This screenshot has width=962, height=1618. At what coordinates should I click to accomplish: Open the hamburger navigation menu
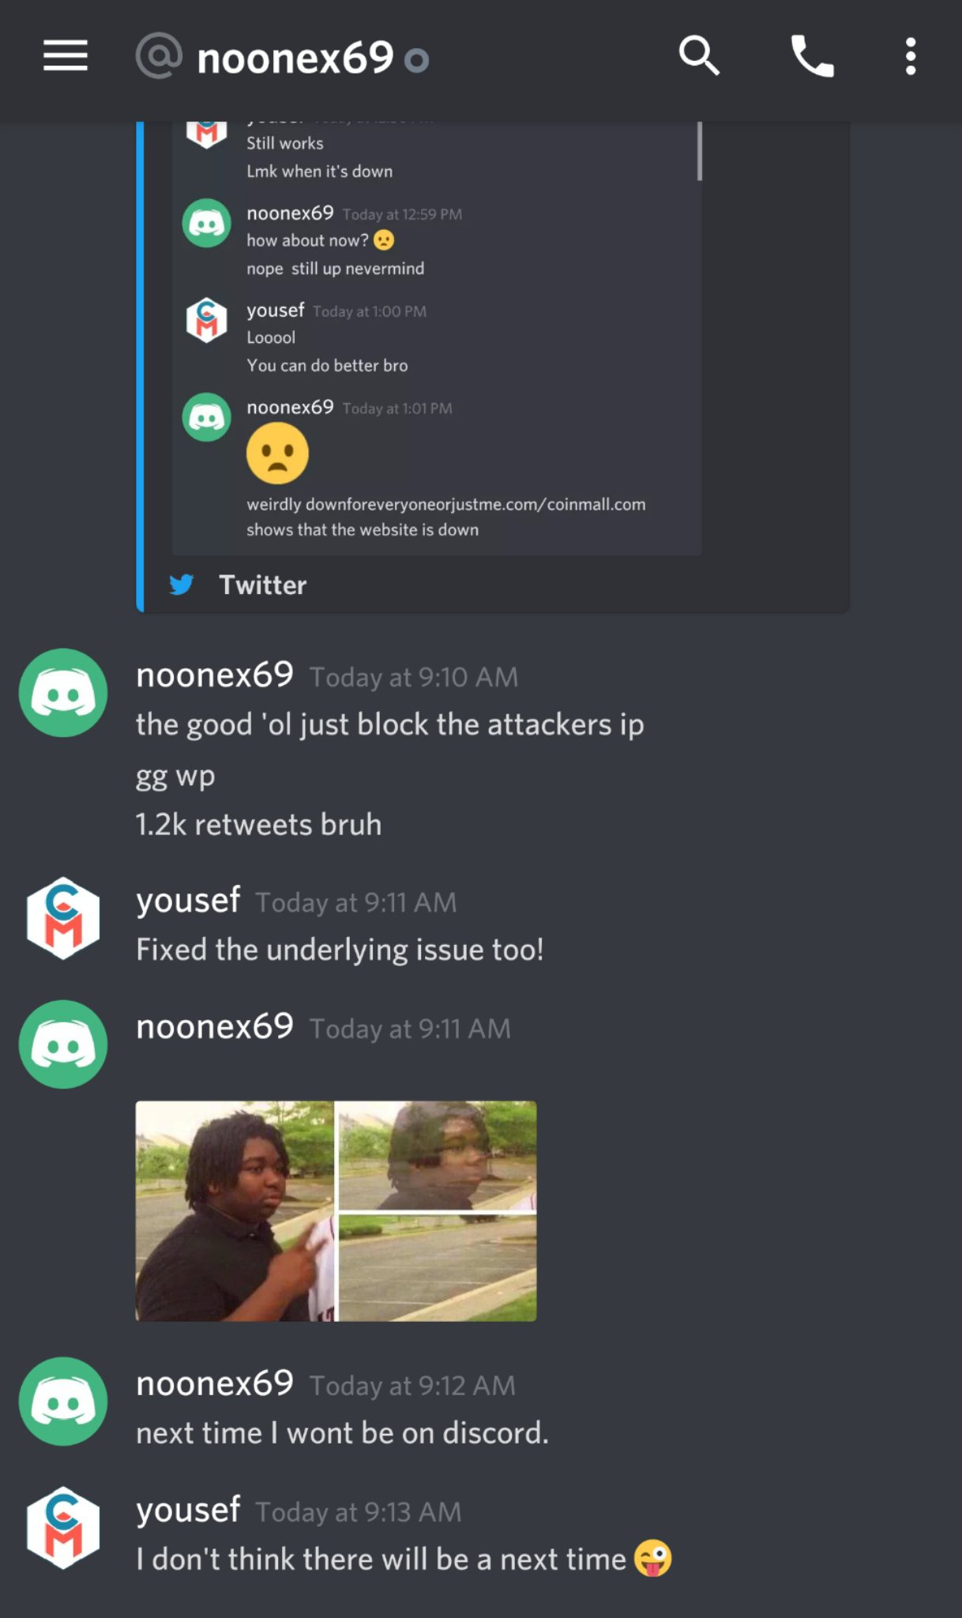coord(66,55)
